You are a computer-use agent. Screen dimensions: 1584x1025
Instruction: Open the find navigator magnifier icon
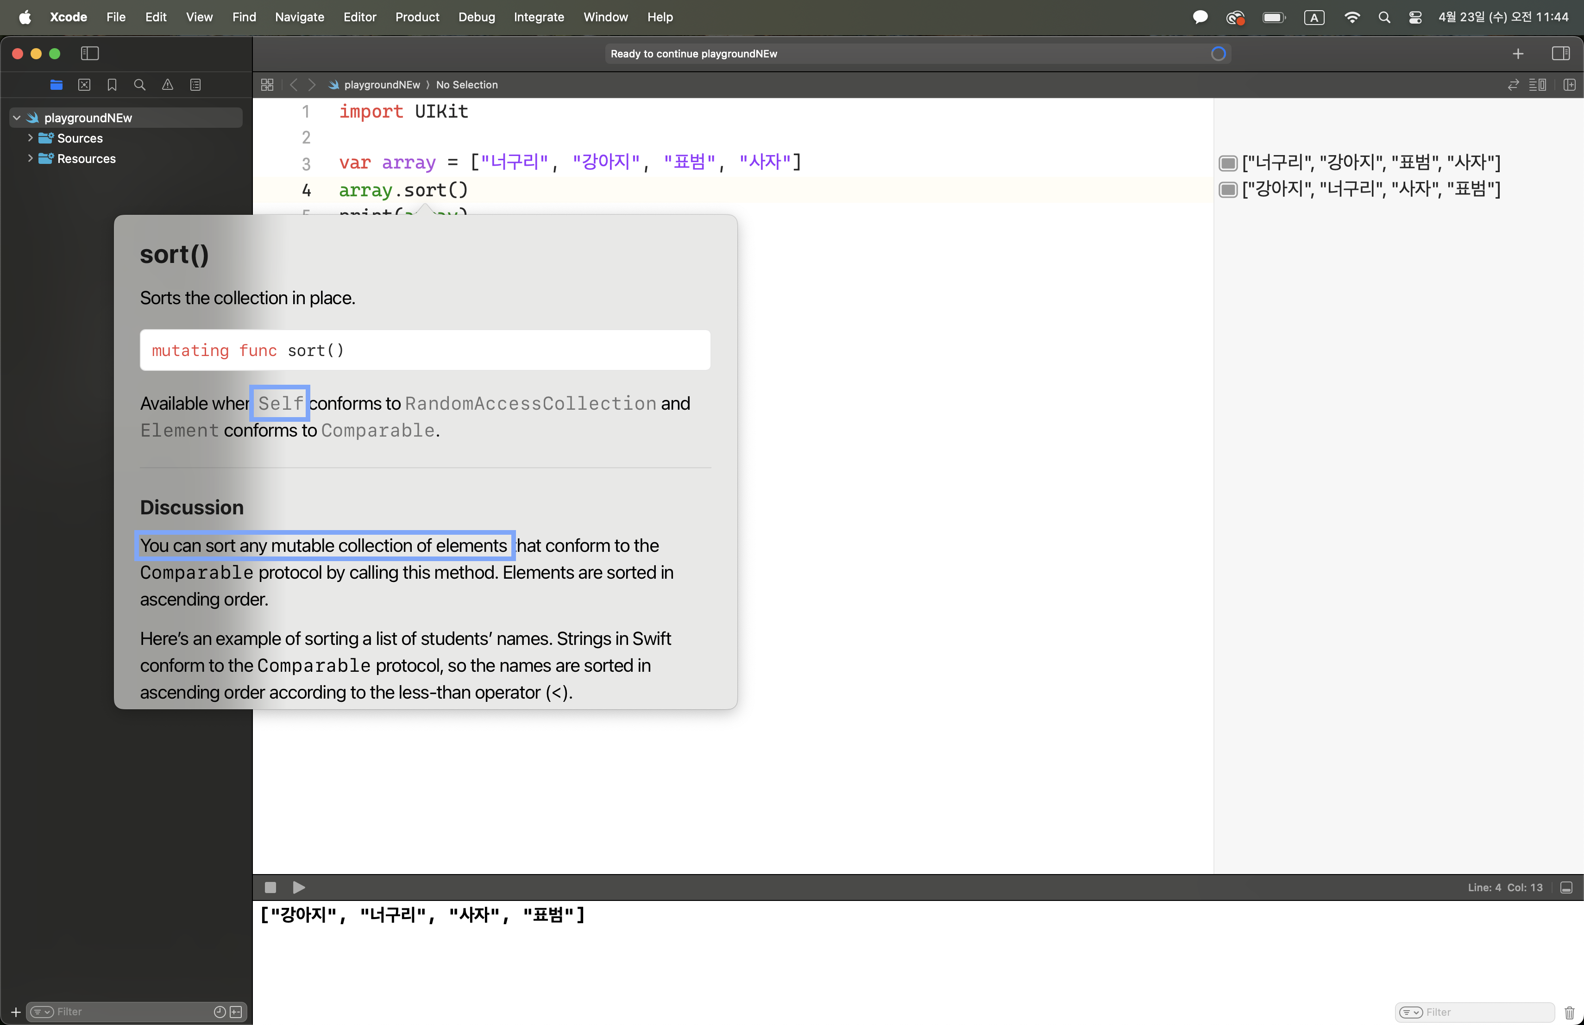pos(140,84)
